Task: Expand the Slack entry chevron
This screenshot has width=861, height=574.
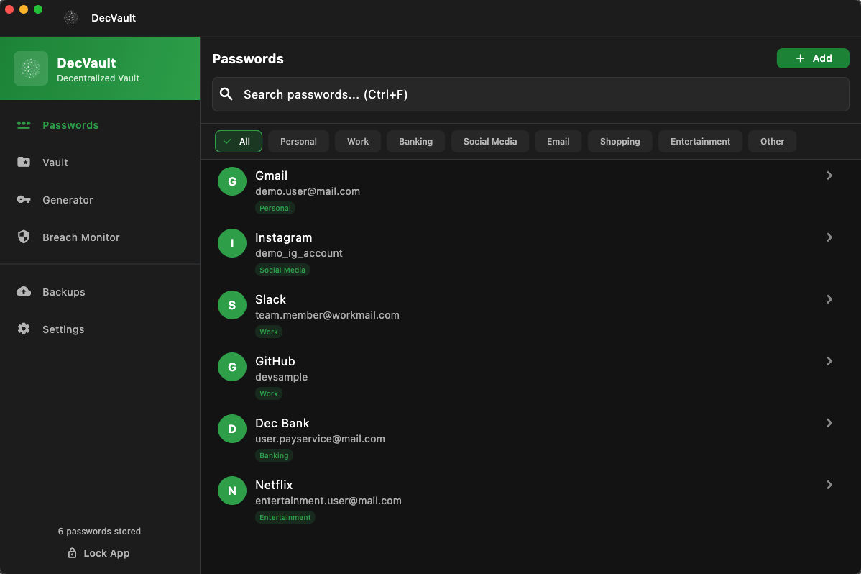Action: pyautogui.click(x=829, y=299)
